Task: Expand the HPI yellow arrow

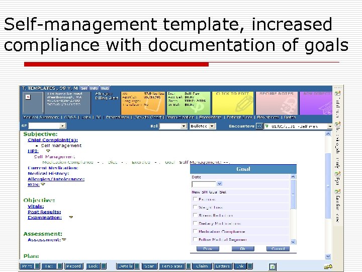Action: (48, 151)
